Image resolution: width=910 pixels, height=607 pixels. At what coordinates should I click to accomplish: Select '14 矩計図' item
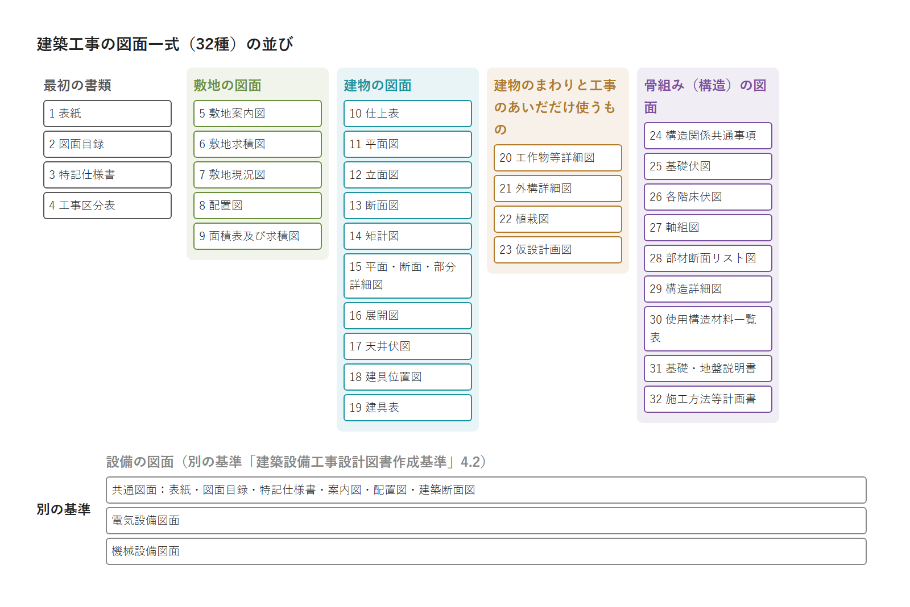pyautogui.click(x=408, y=236)
